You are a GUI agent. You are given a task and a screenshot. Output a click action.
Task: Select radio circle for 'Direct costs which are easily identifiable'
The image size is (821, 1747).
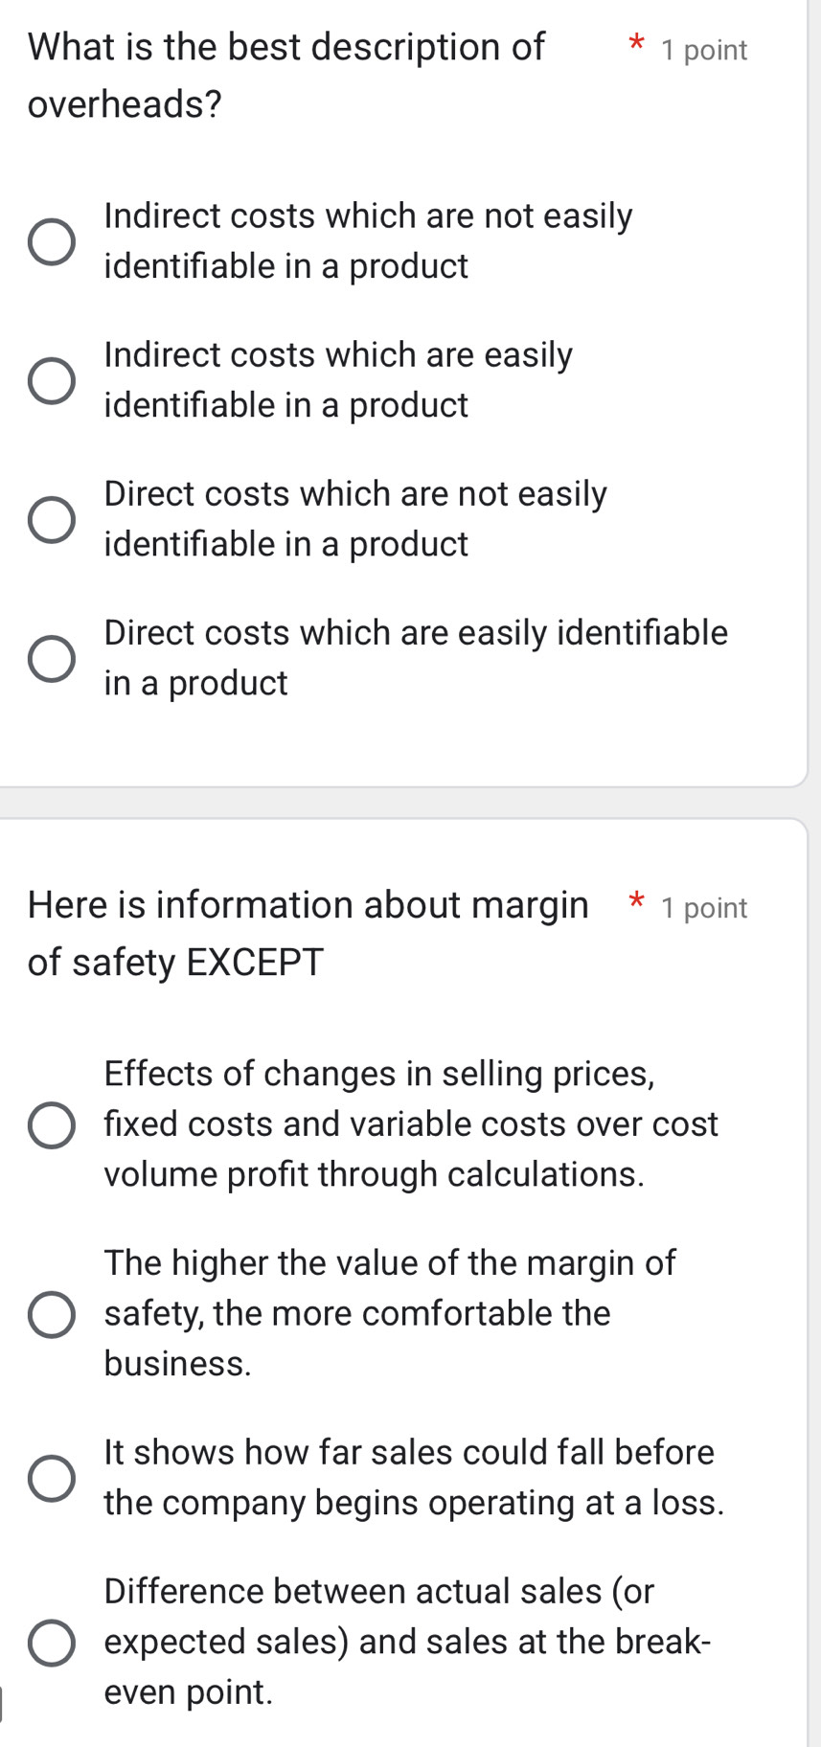(51, 658)
